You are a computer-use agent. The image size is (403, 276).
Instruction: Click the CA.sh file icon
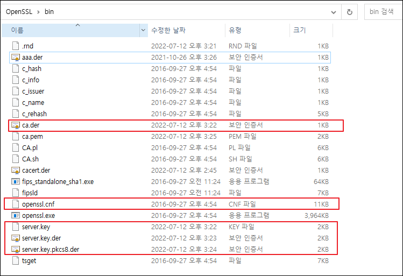(x=16, y=159)
